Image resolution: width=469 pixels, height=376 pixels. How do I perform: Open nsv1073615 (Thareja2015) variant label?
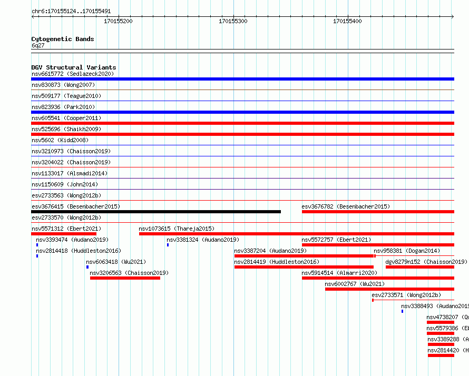[177, 229]
